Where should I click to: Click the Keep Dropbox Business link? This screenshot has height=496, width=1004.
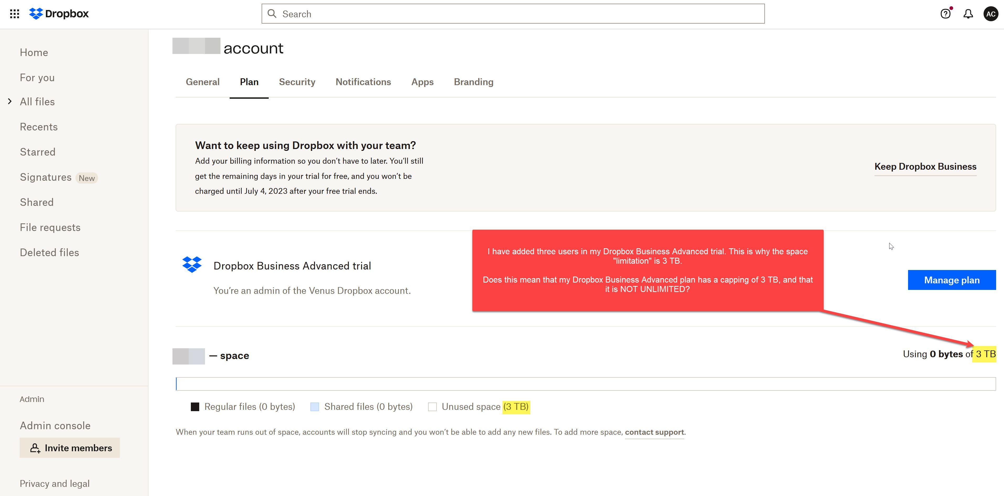tap(925, 167)
